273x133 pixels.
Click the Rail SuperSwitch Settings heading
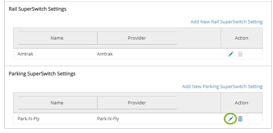(x=37, y=9)
